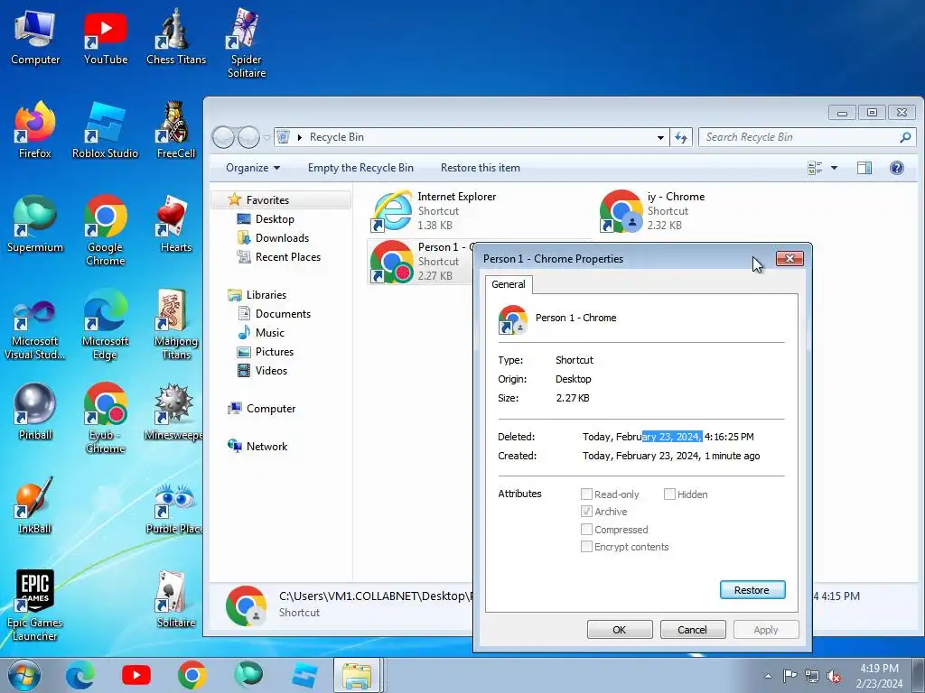Open the YouTube desktop shortcut

point(106,36)
